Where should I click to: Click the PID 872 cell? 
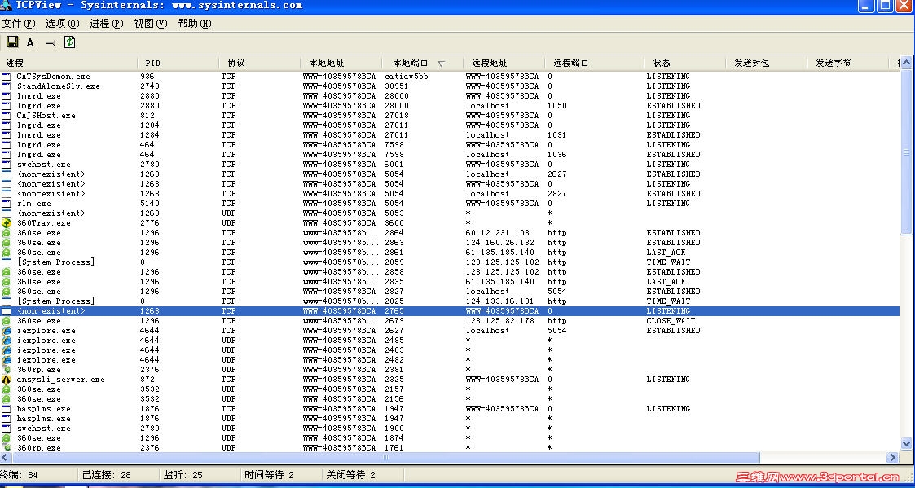147,380
